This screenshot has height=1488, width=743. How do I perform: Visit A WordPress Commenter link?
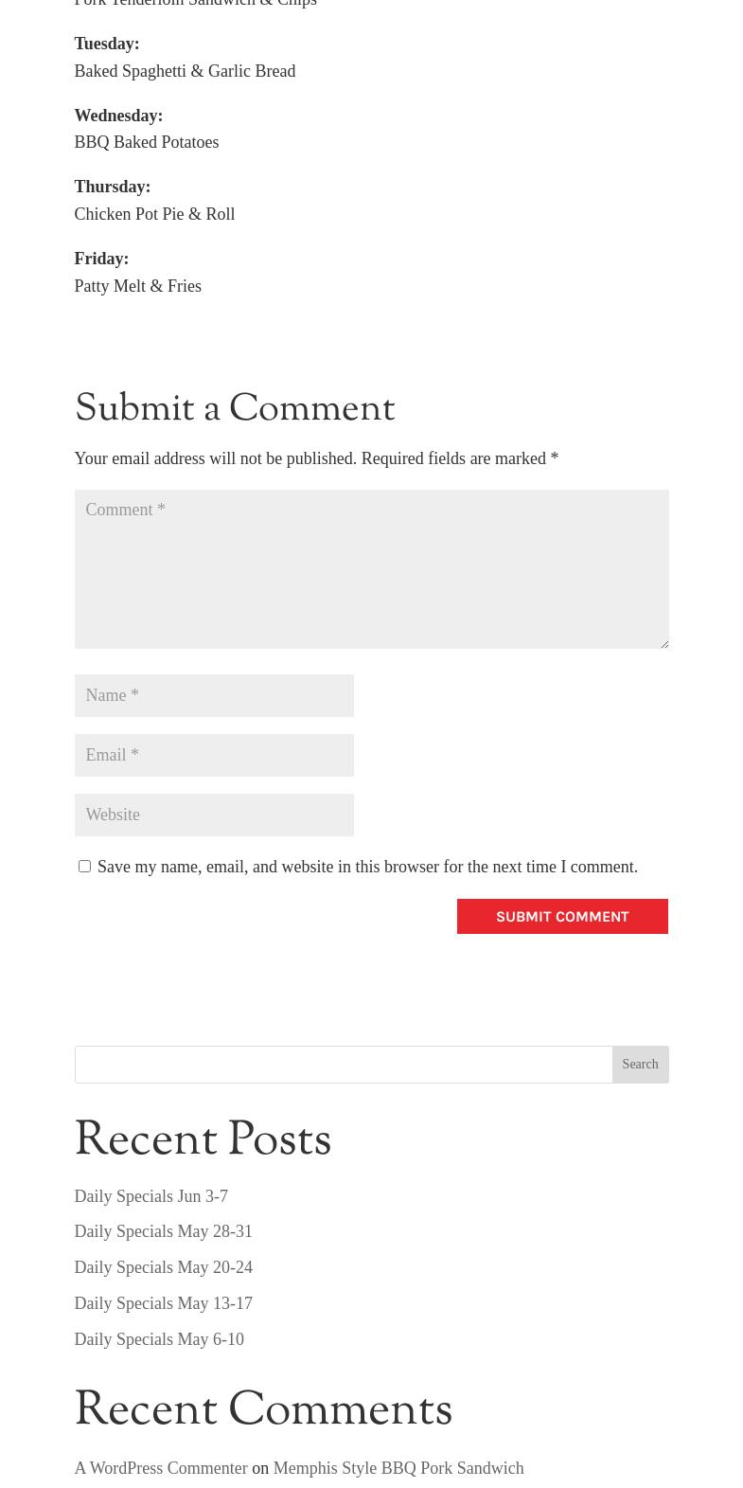pos(161,1468)
